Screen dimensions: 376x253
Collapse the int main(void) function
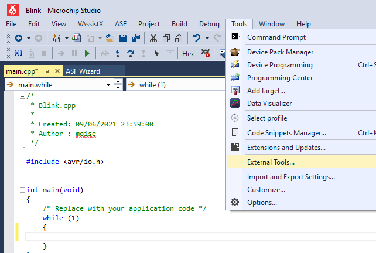(x=22, y=190)
